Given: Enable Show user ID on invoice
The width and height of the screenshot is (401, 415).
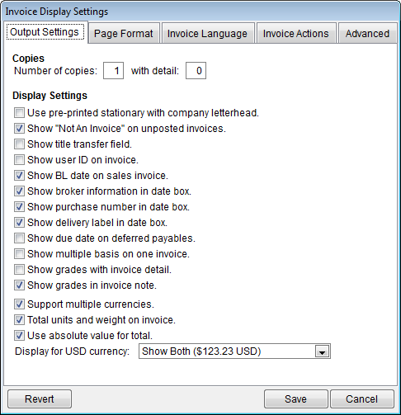Looking at the screenshot, I should coord(19,160).
